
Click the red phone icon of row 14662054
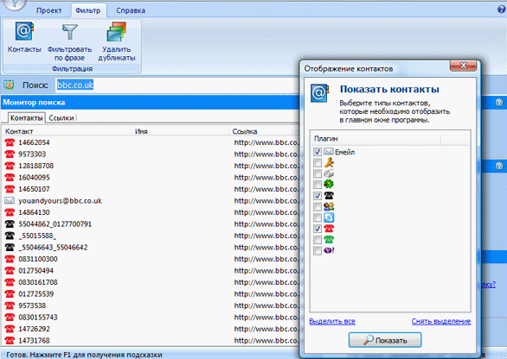click(x=10, y=142)
